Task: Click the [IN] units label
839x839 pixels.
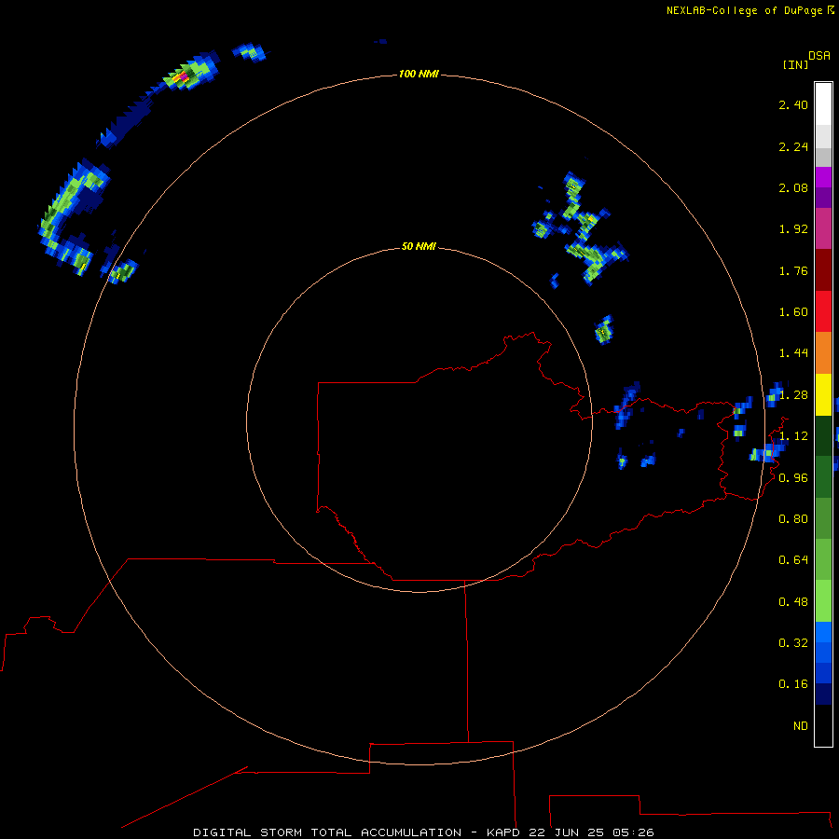Action: [795, 64]
